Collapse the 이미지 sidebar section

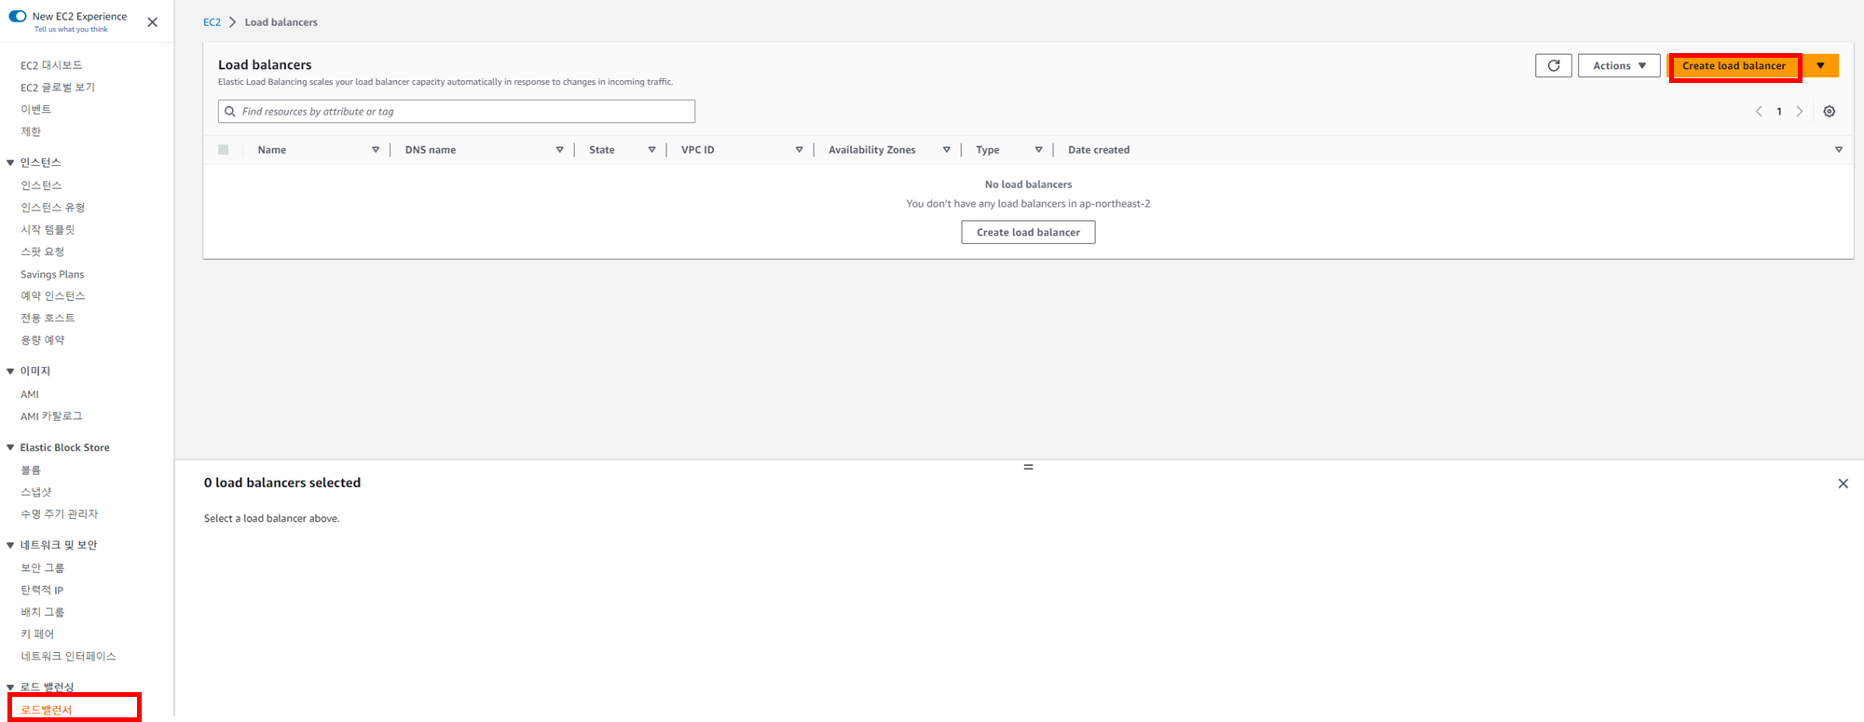pos(10,371)
